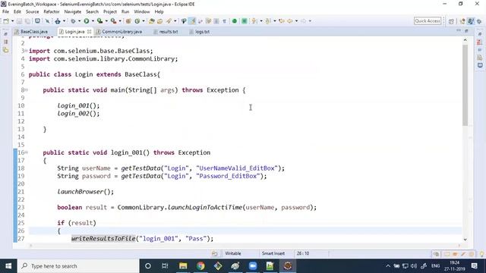Open the Window menu

coord(142,12)
